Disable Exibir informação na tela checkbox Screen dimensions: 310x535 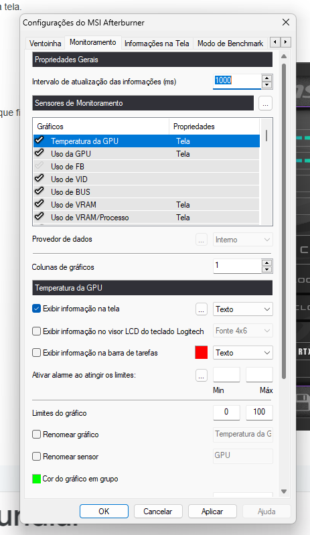click(x=37, y=309)
